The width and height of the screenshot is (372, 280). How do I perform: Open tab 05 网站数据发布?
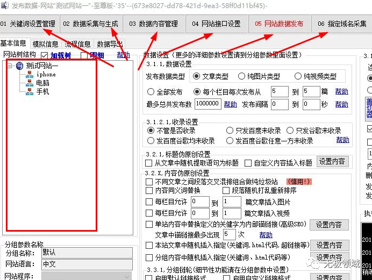(280, 24)
